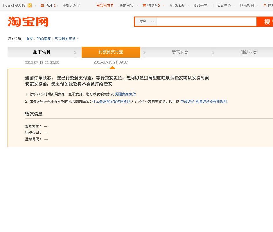Image resolution: width=273 pixels, height=232 pixels.
Task: Open 联系客服 in the top bar
Action: (247, 6)
